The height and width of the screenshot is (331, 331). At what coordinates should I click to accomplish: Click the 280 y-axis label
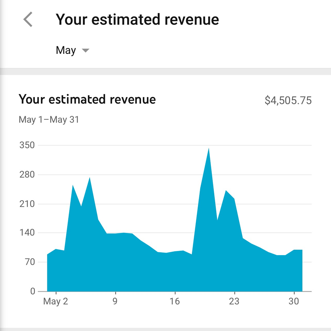pos(27,174)
